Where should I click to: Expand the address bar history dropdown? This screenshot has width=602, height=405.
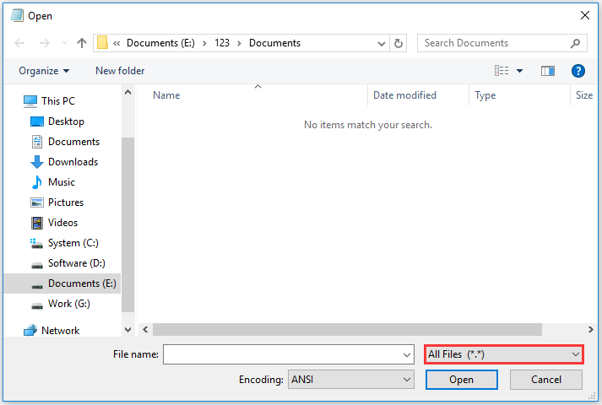382,43
